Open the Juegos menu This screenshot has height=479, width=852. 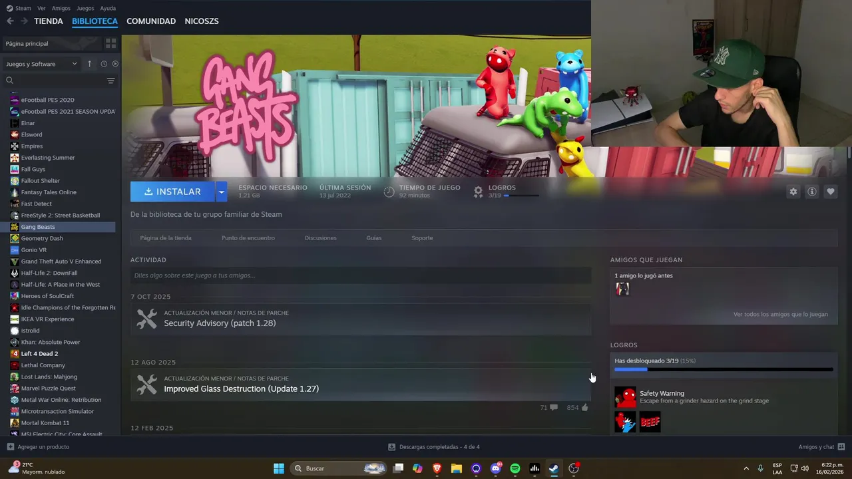tap(85, 8)
